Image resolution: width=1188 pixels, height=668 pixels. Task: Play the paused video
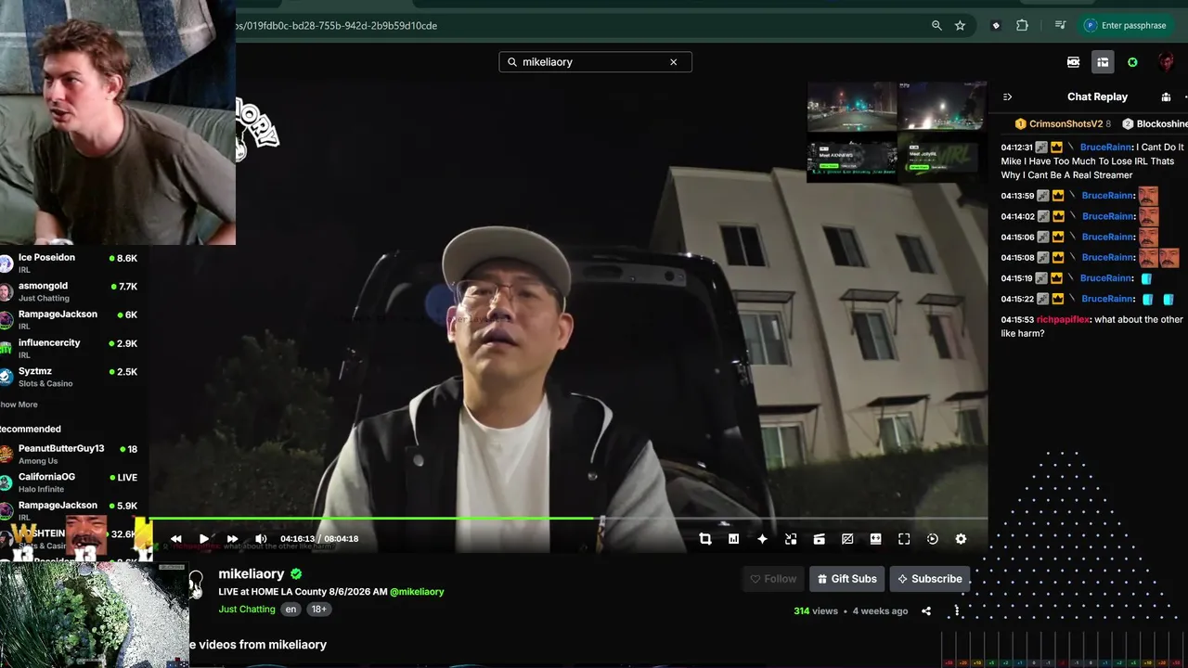click(x=204, y=539)
